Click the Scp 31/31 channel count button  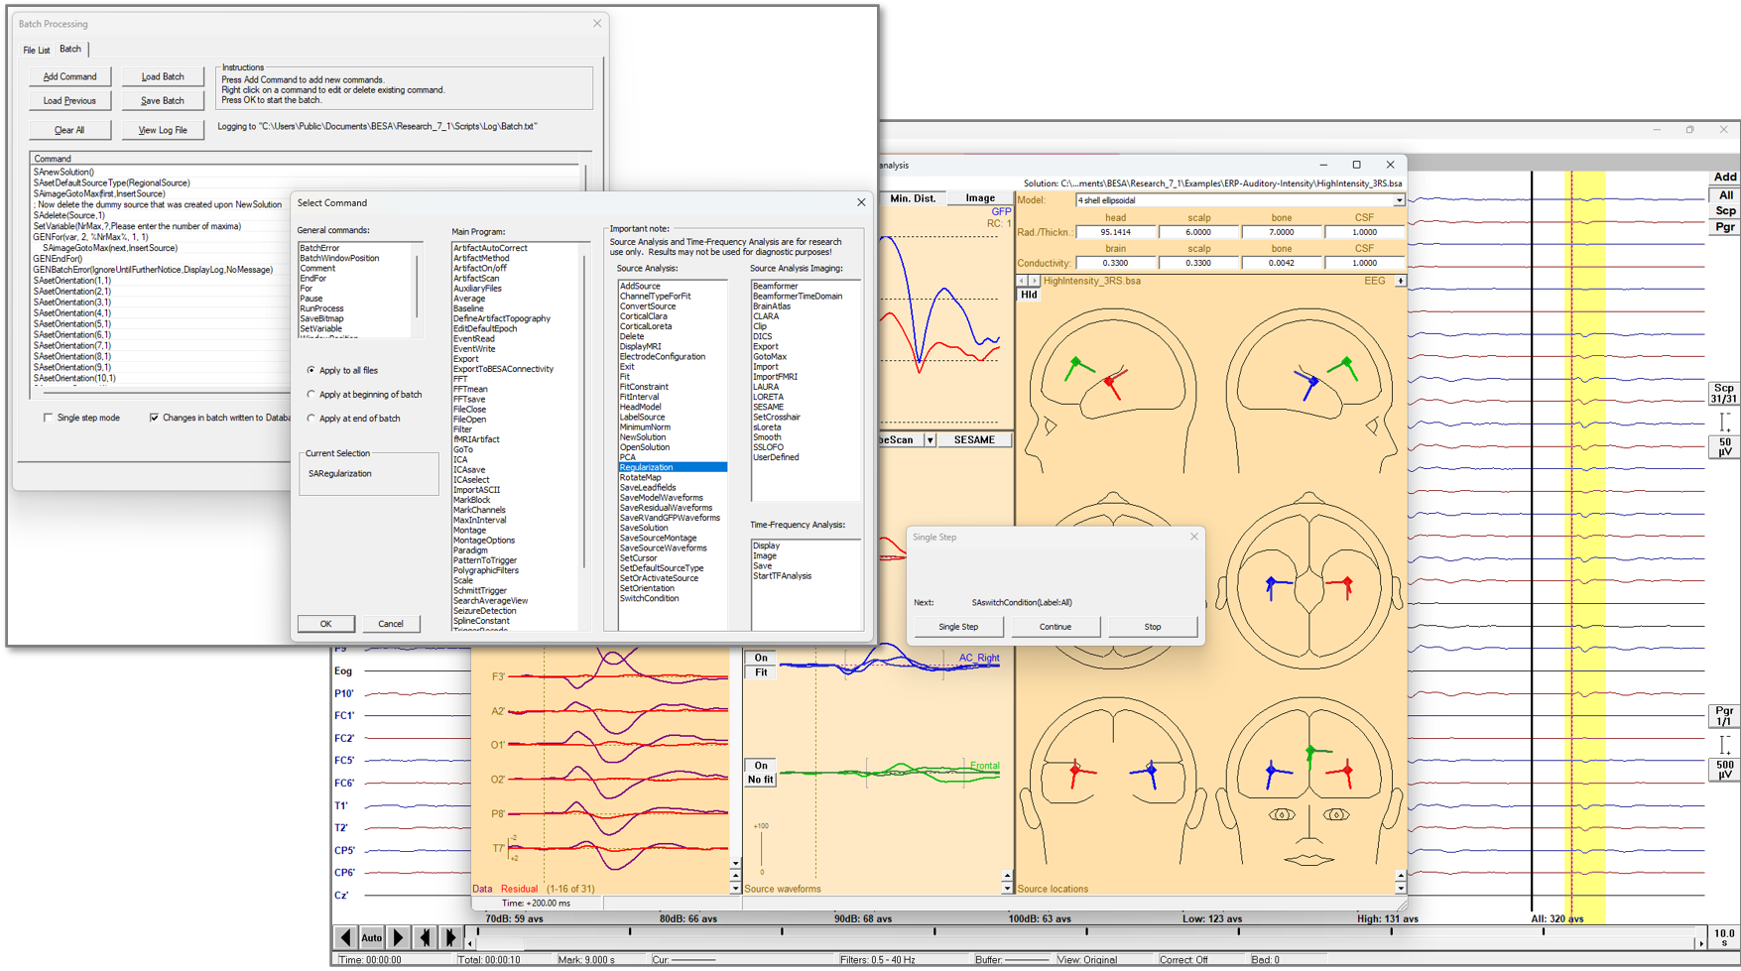pyautogui.click(x=1724, y=394)
